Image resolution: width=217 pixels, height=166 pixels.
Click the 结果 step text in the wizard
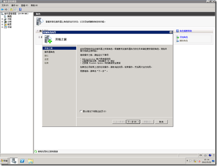pos(46,63)
